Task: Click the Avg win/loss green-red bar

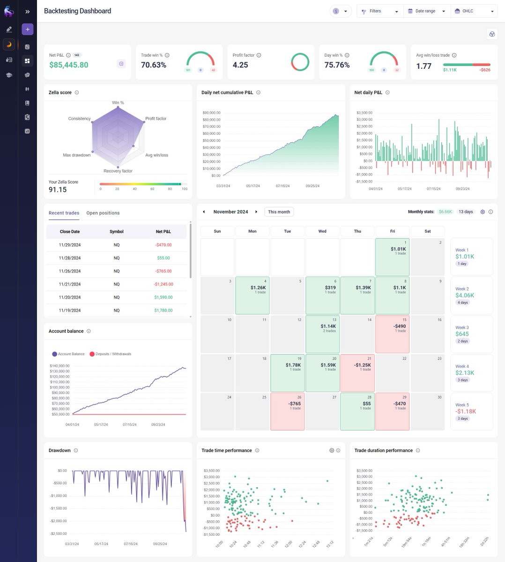Action: point(467,65)
